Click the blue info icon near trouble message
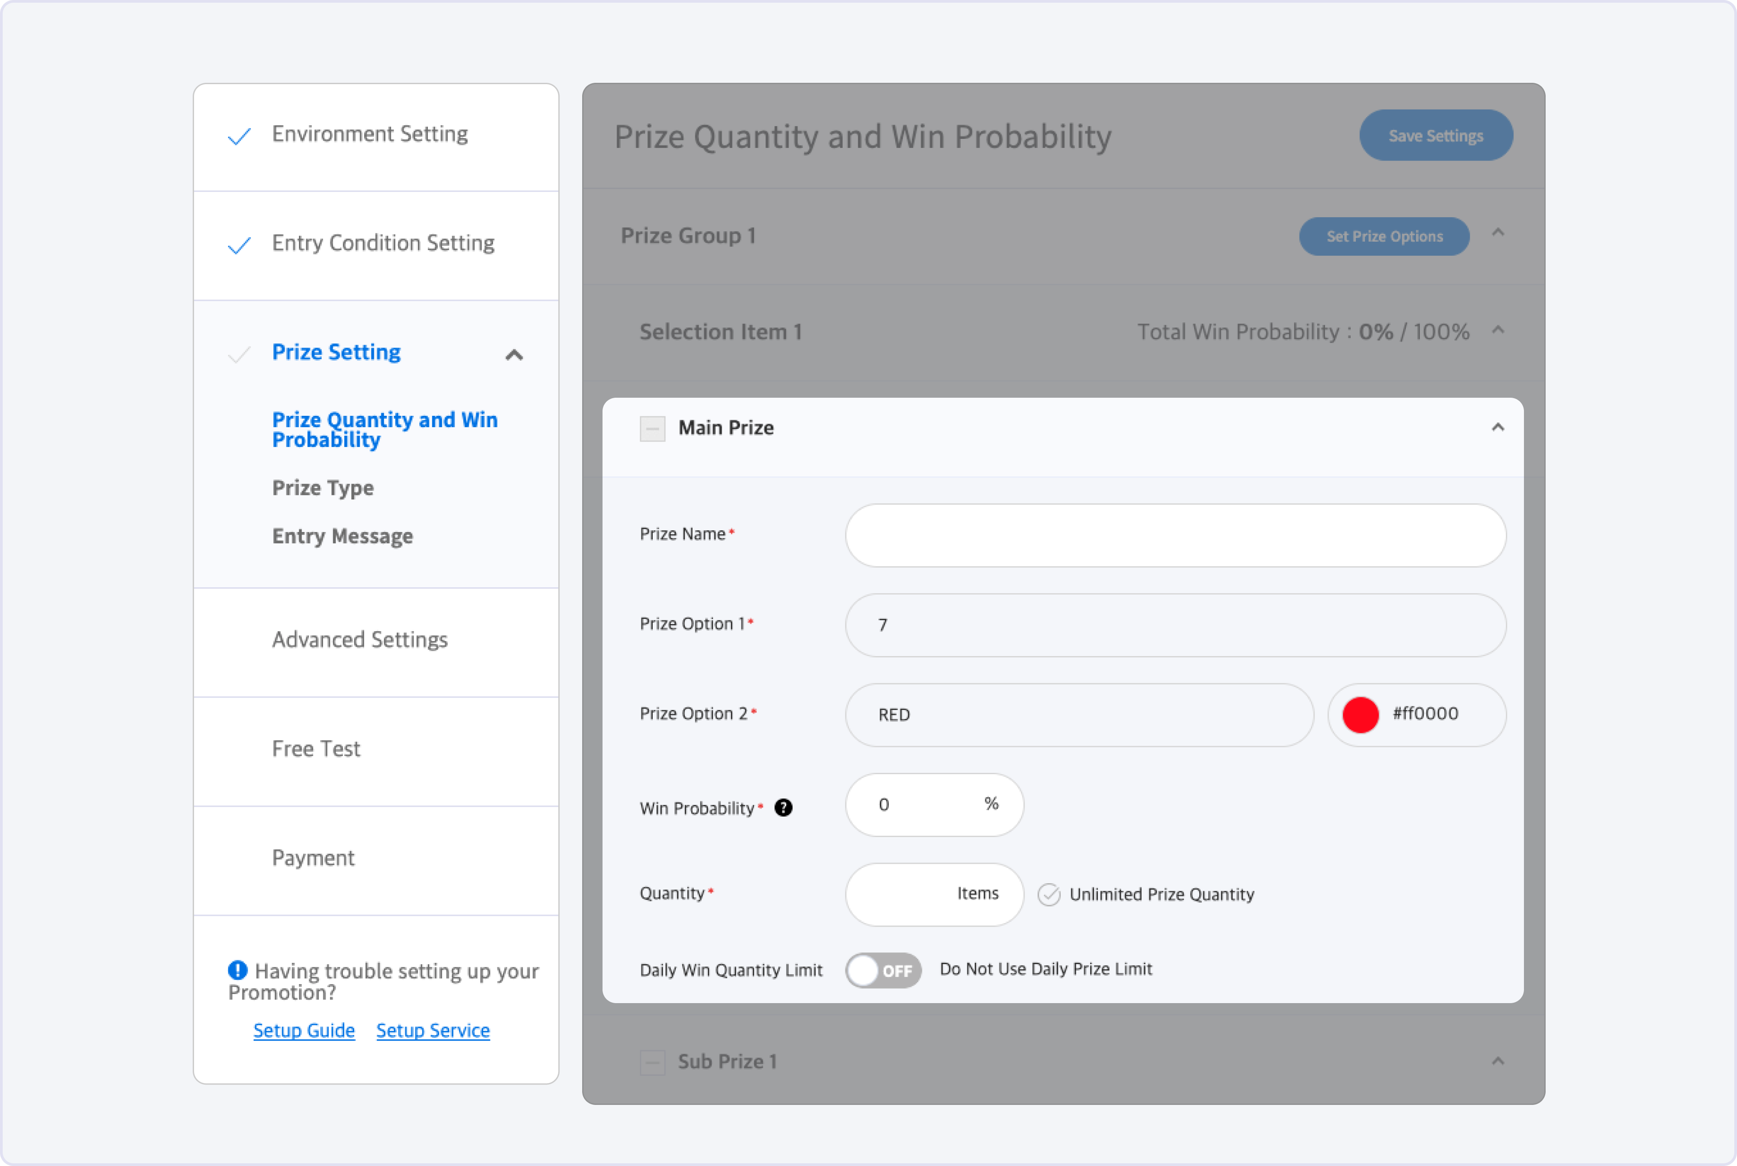 point(237,970)
